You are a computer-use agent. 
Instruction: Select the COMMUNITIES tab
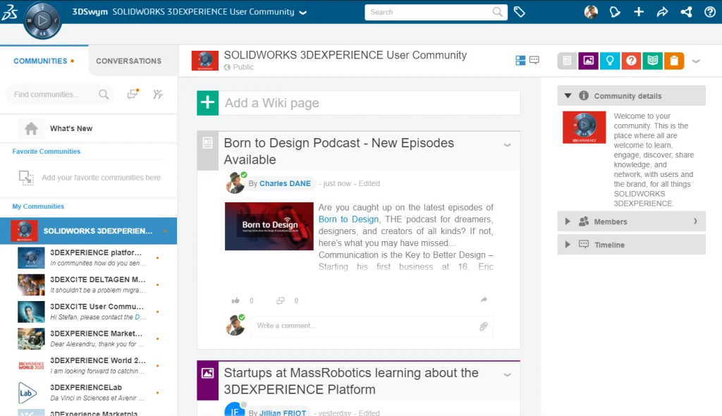tap(39, 61)
